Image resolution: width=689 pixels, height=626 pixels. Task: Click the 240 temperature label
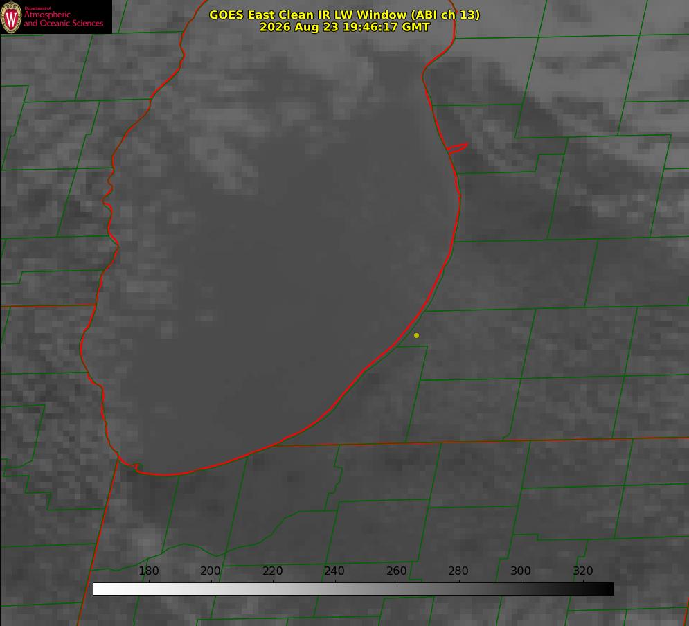tap(334, 571)
